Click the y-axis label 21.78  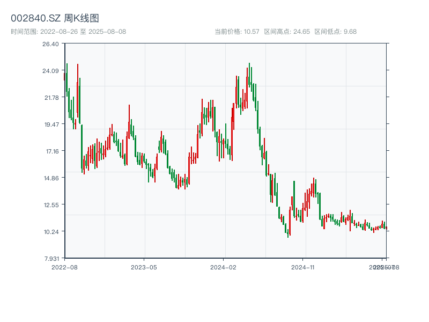click(51, 98)
